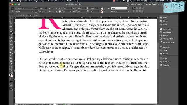Image resolution: width=187 pixels, height=105 pixels.
Task: Select the Zoom magnifier tool
Action: (x=11, y=70)
